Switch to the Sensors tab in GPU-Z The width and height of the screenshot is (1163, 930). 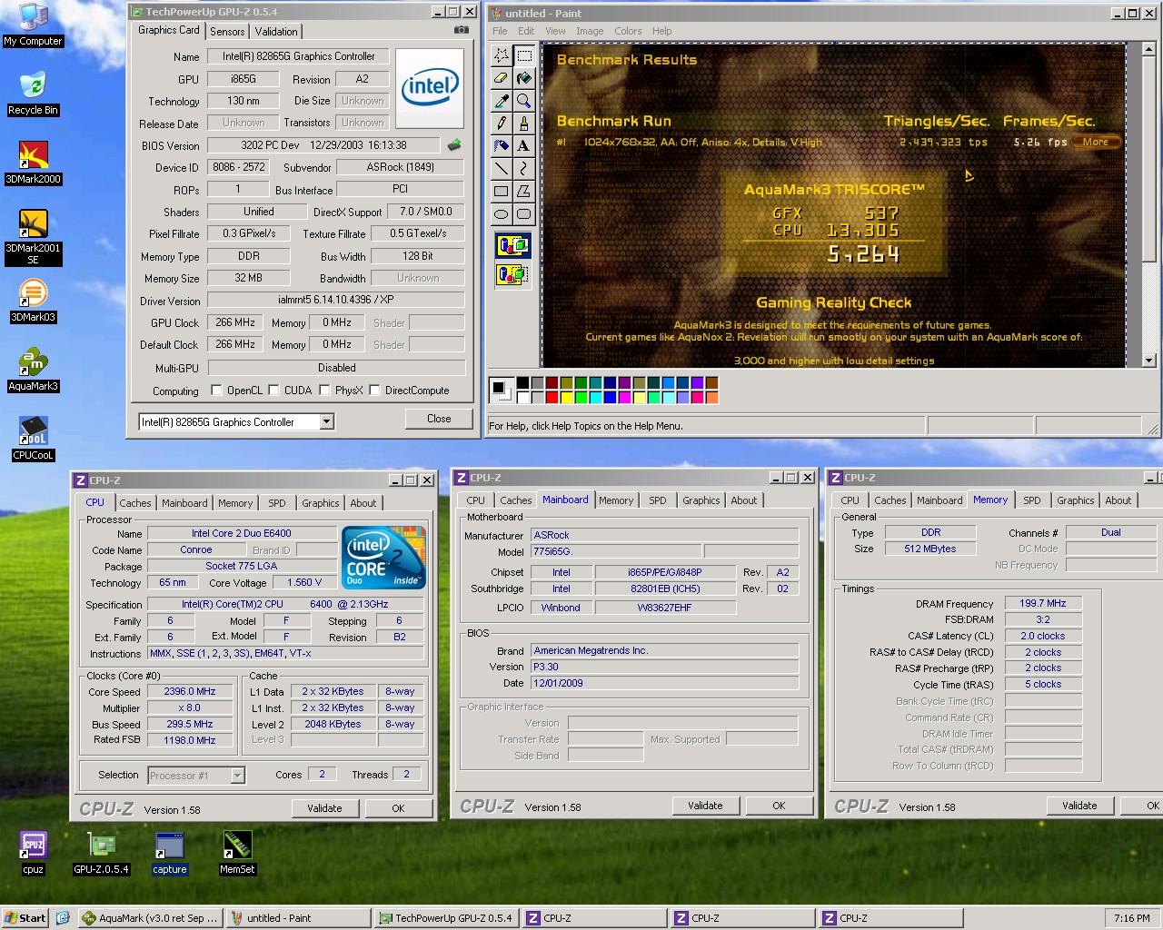[227, 31]
